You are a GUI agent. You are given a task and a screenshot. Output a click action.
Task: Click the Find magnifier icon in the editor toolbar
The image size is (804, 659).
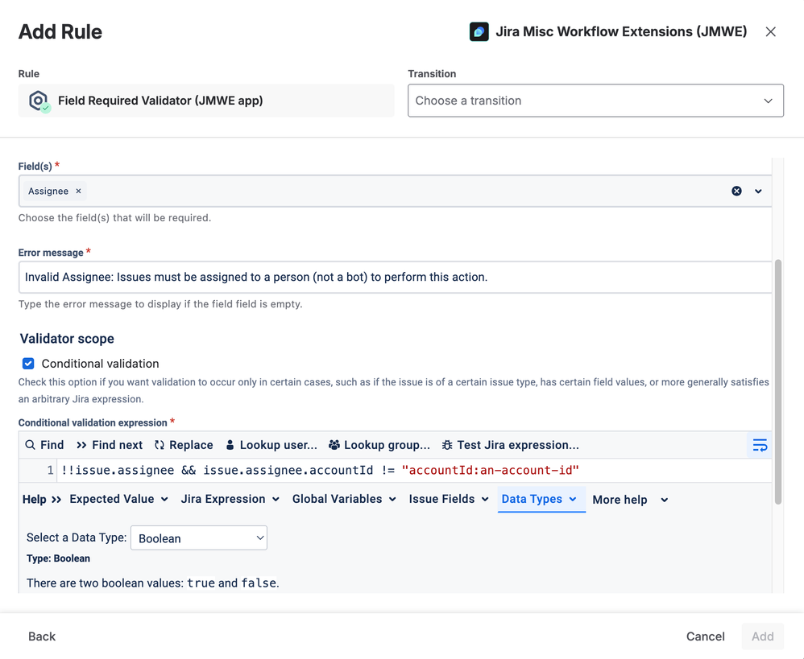coord(31,445)
